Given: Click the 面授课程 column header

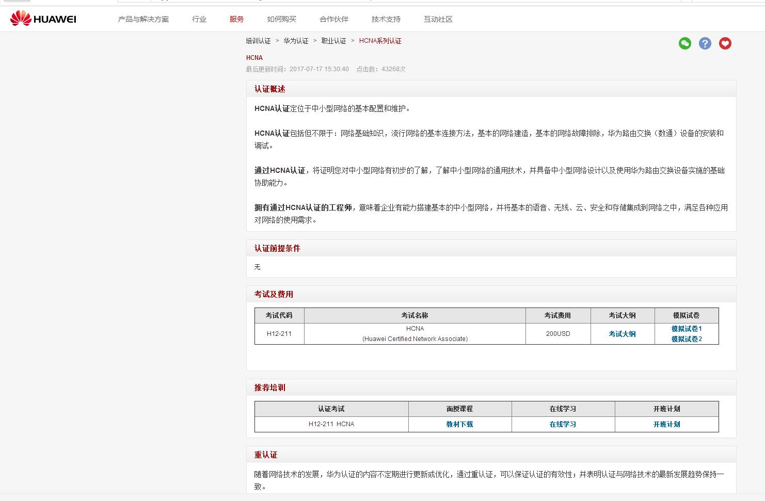Looking at the screenshot, I should click(459, 409).
